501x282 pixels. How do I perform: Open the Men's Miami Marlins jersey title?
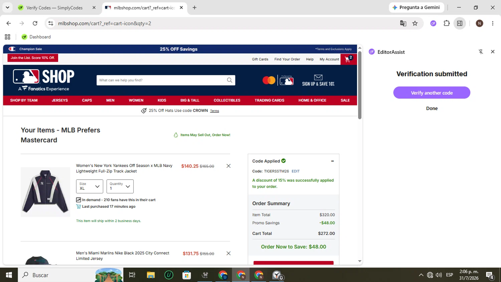click(123, 256)
